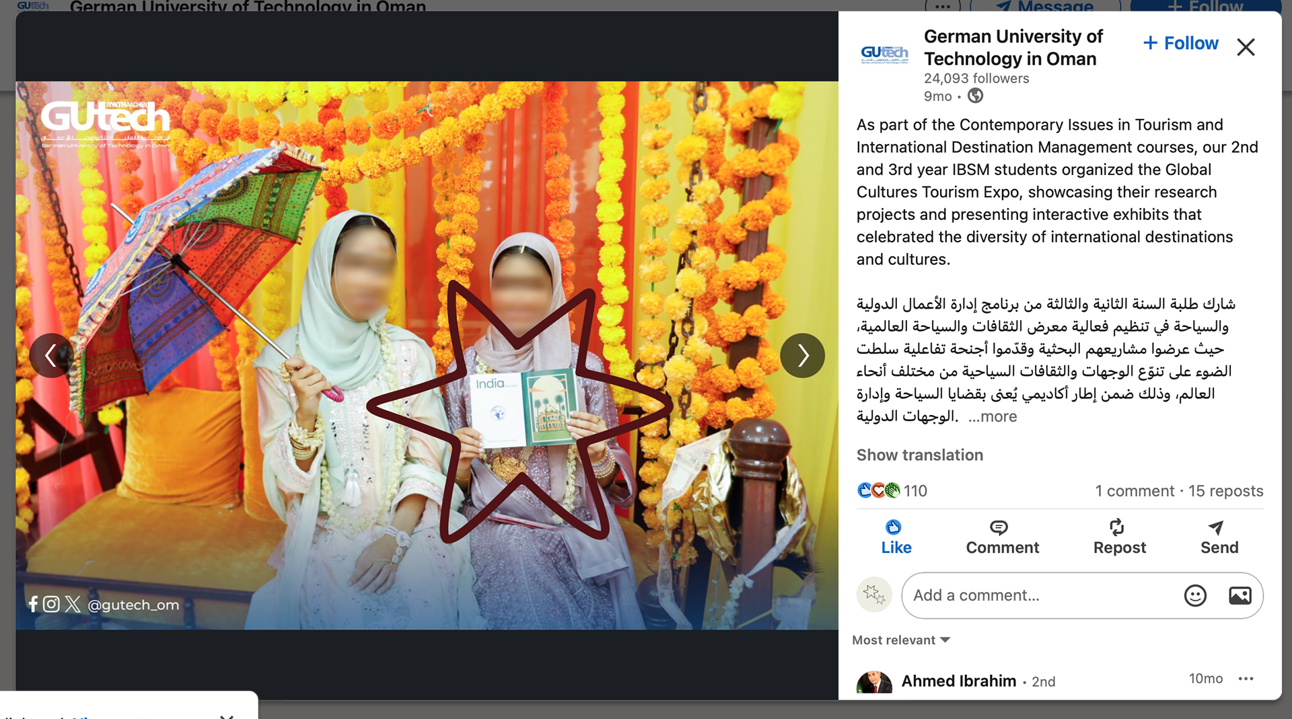Like the post
1292x719 pixels.
click(896, 537)
